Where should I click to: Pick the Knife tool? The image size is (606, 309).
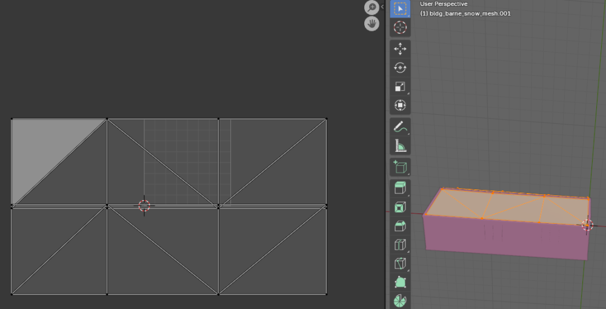[400, 264]
